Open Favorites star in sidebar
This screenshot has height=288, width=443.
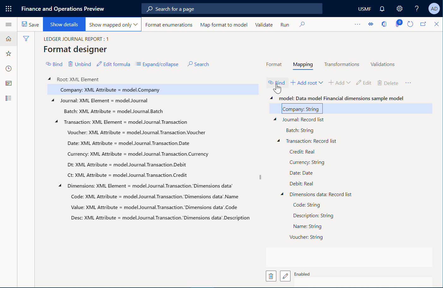pyautogui.click(x=9, y=54)
